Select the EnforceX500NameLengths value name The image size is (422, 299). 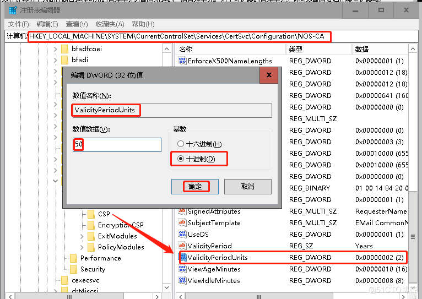tap(230, 61)
